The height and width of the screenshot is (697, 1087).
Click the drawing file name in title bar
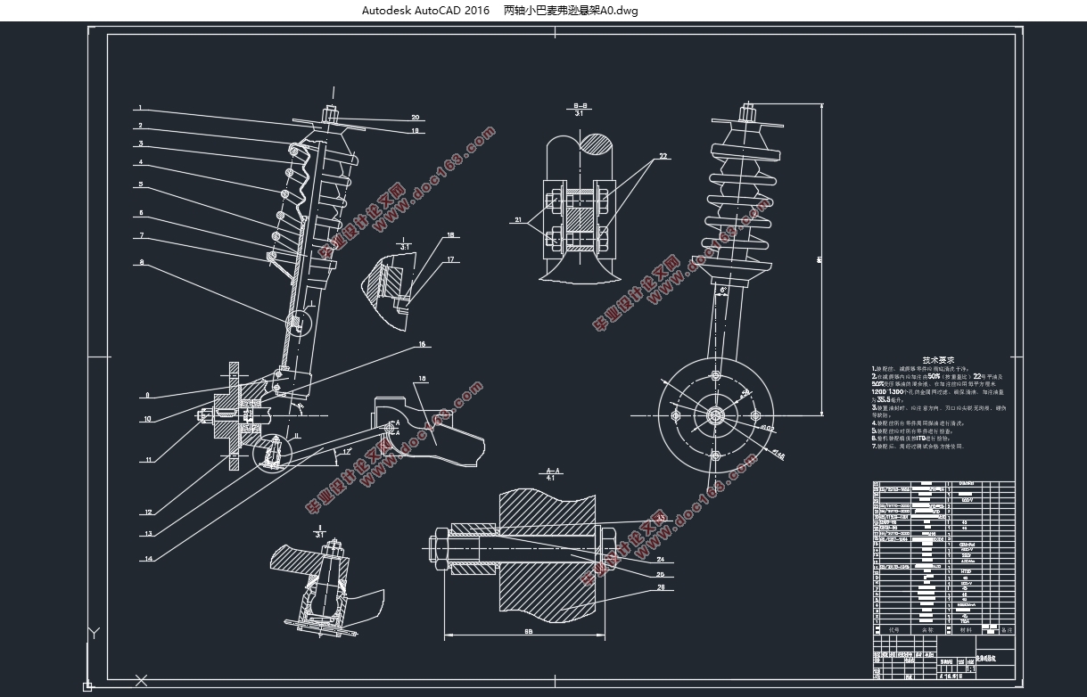(571, 11)
